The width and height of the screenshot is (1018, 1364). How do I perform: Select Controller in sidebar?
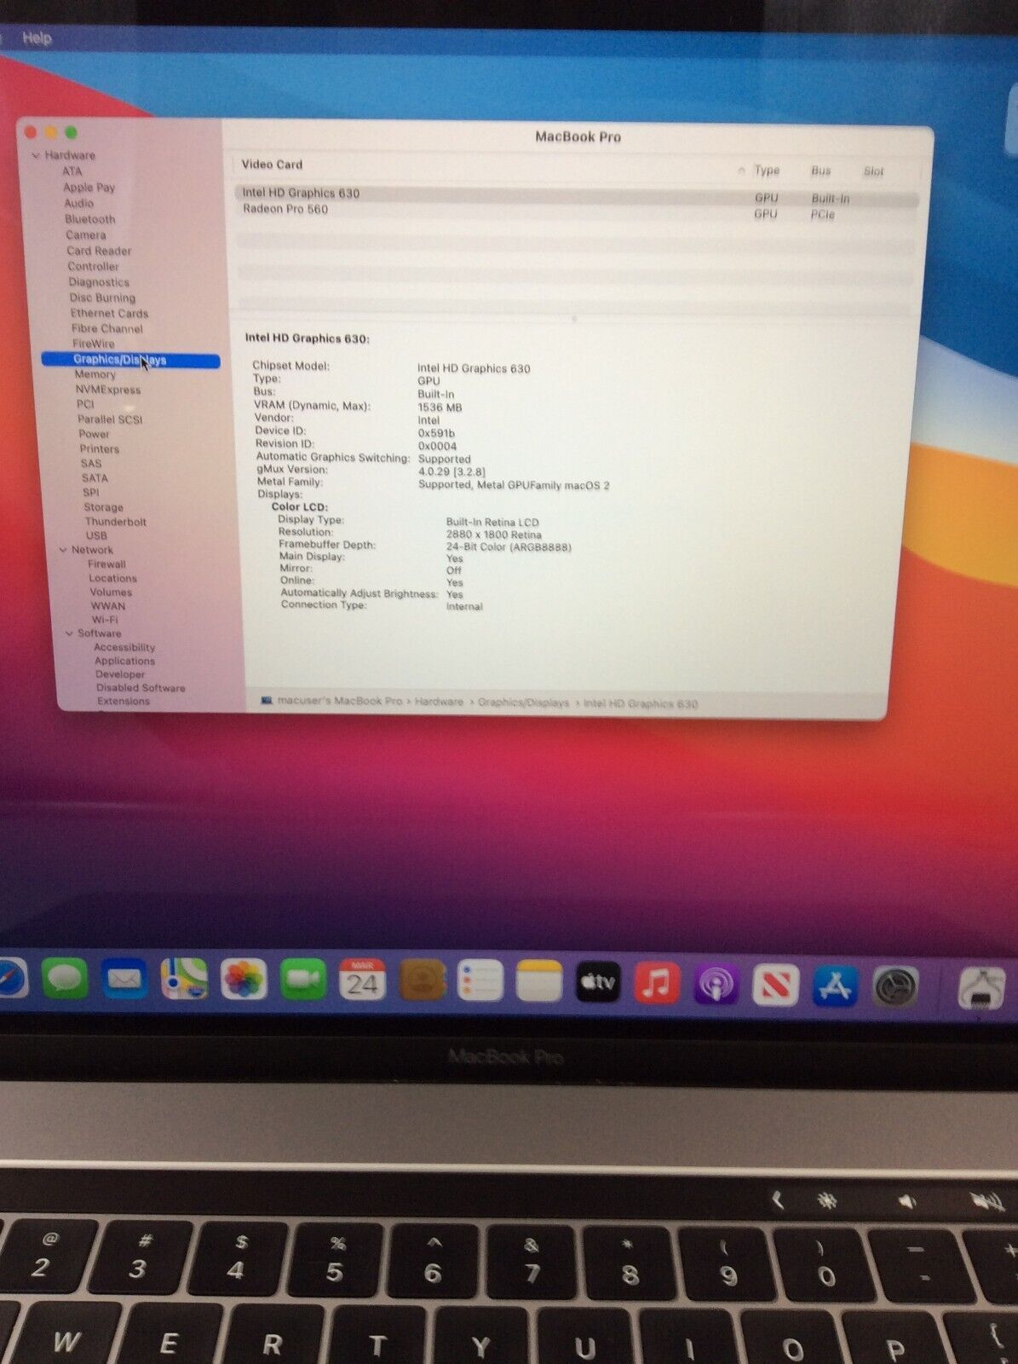pyautogui.click(x=93, y=267)
